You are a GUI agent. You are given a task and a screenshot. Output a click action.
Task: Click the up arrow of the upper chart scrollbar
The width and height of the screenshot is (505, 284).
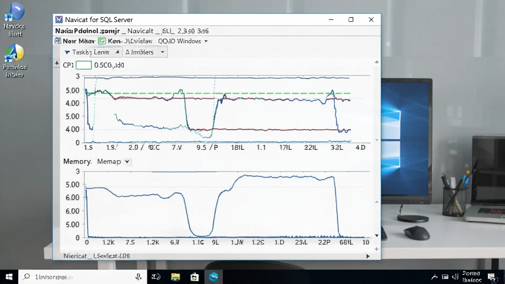coord(376,62)
